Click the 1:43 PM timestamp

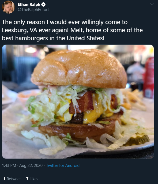pos(9,166)
